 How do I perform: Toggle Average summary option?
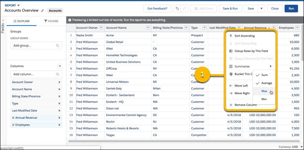[x=264, y=83]
